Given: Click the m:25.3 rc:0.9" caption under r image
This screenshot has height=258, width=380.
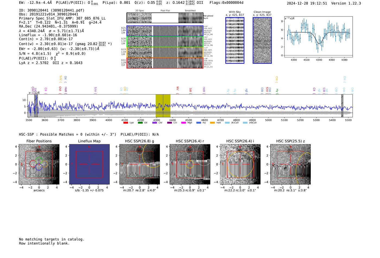Looking at the screenshot, I should 190,190.
